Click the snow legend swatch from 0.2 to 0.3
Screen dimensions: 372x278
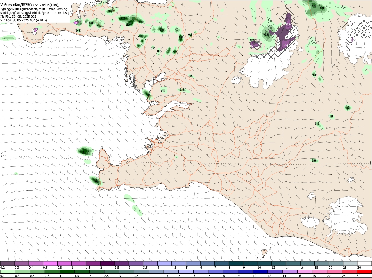(x=8, y=263)
